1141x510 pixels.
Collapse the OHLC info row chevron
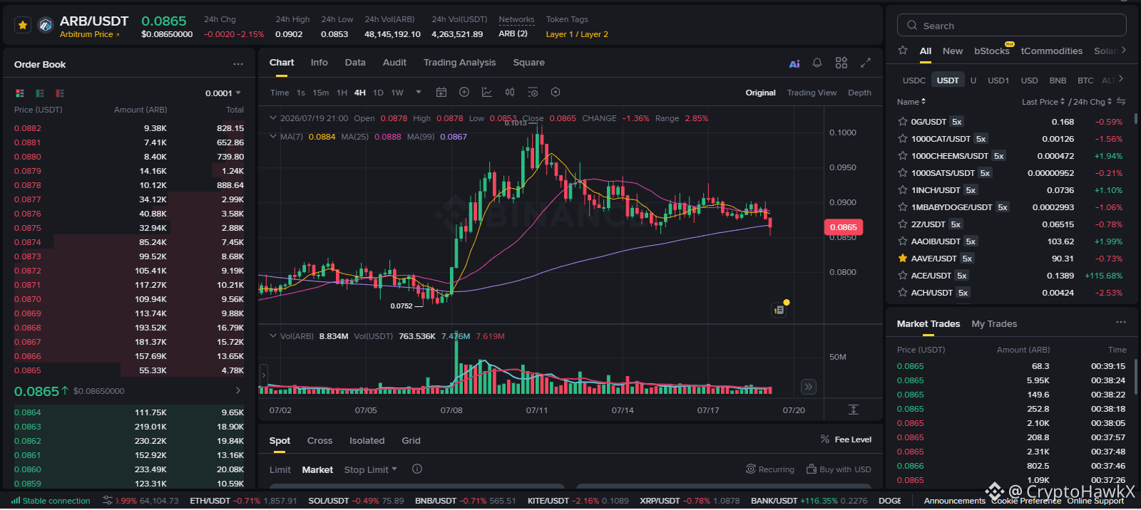click(x=272, y=118)
